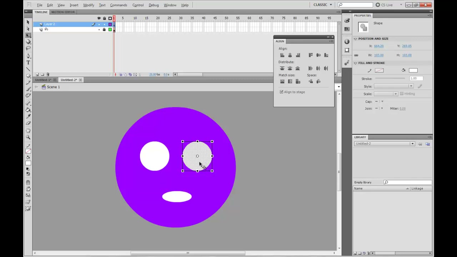Open the stroke Scale dropdown

pos(386,94)
